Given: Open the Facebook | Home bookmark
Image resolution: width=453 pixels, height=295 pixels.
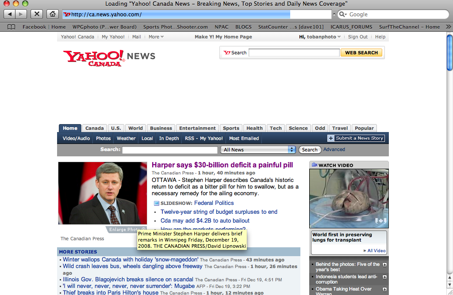Looking at the screenshot, I should [44, 27].
